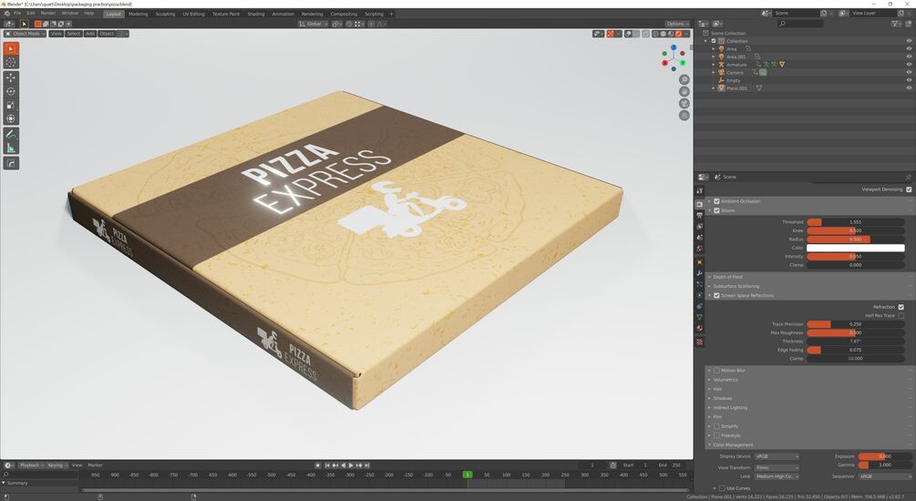
Task: Toggle the camera view icon
Action: (684, 103)
